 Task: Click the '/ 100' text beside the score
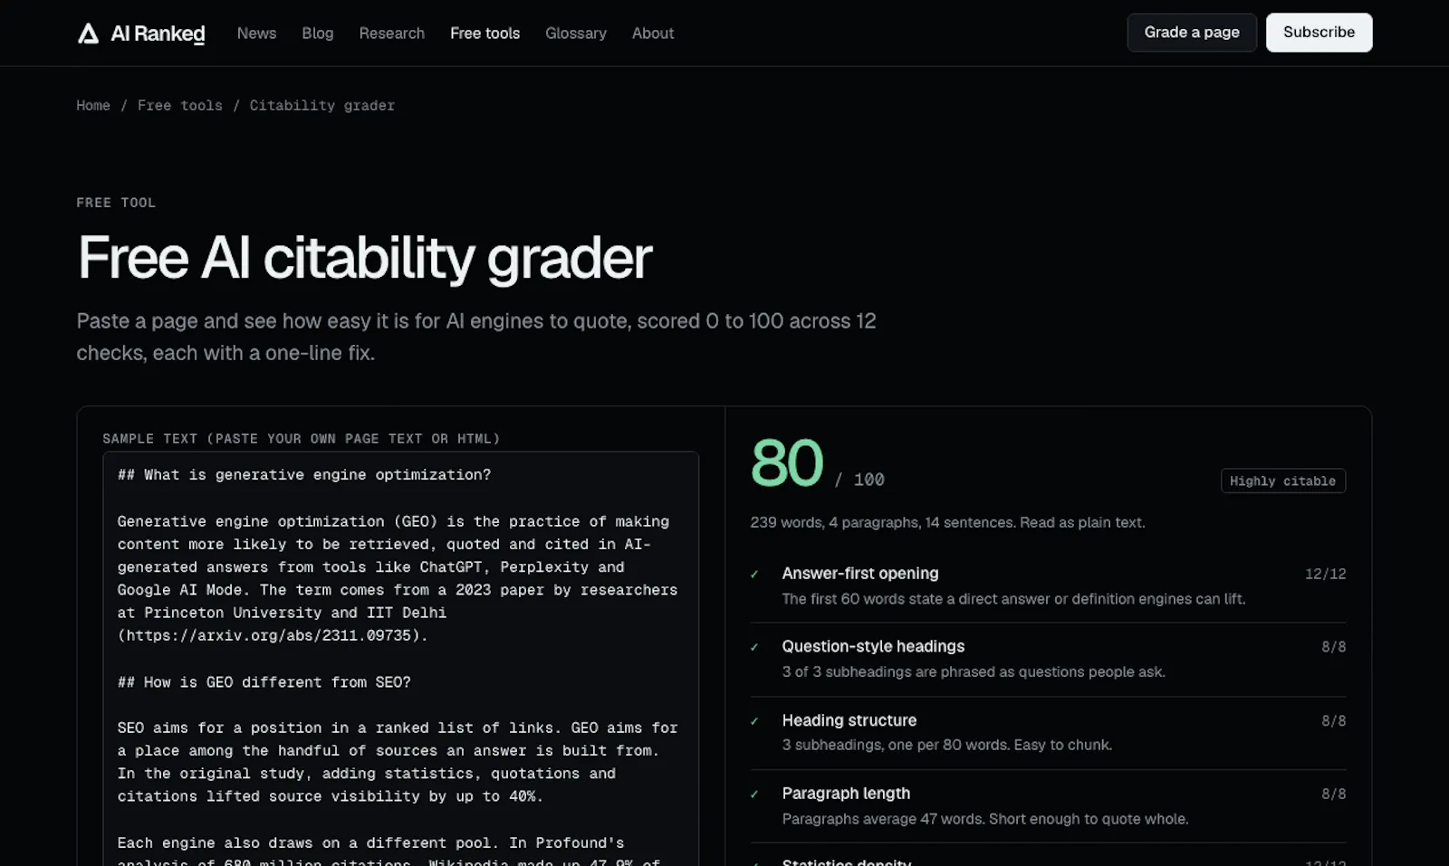click(x=859, y=480)
